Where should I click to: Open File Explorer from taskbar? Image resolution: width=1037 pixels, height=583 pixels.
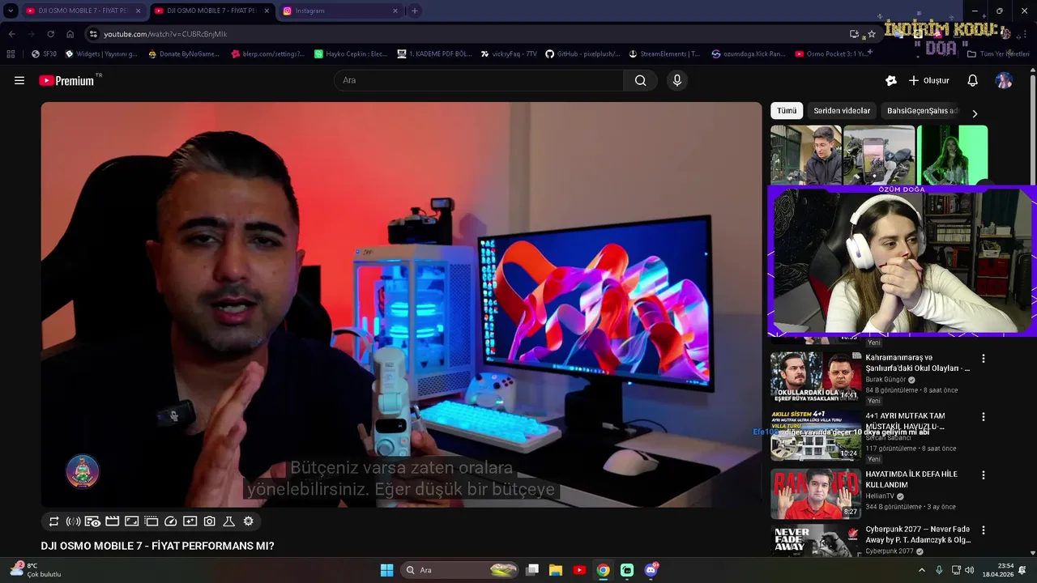[556, 570]
